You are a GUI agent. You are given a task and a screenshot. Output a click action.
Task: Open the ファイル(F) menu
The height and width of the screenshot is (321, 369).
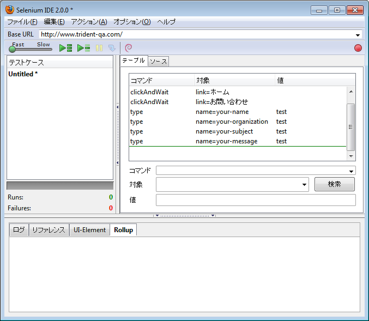point(22,22)
